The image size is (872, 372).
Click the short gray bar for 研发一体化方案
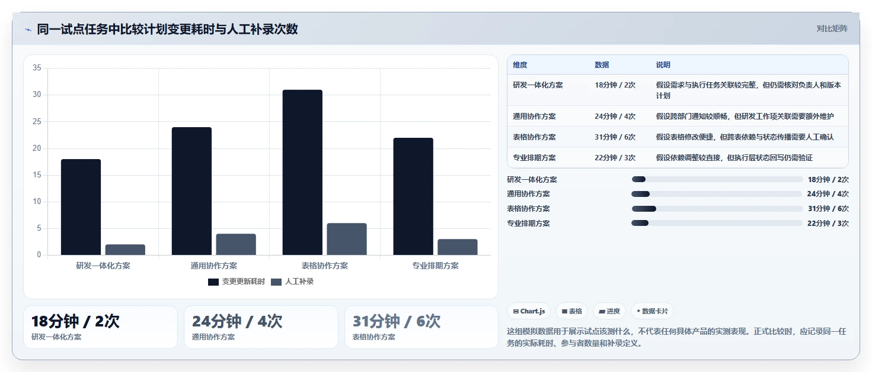coord(125,250)
